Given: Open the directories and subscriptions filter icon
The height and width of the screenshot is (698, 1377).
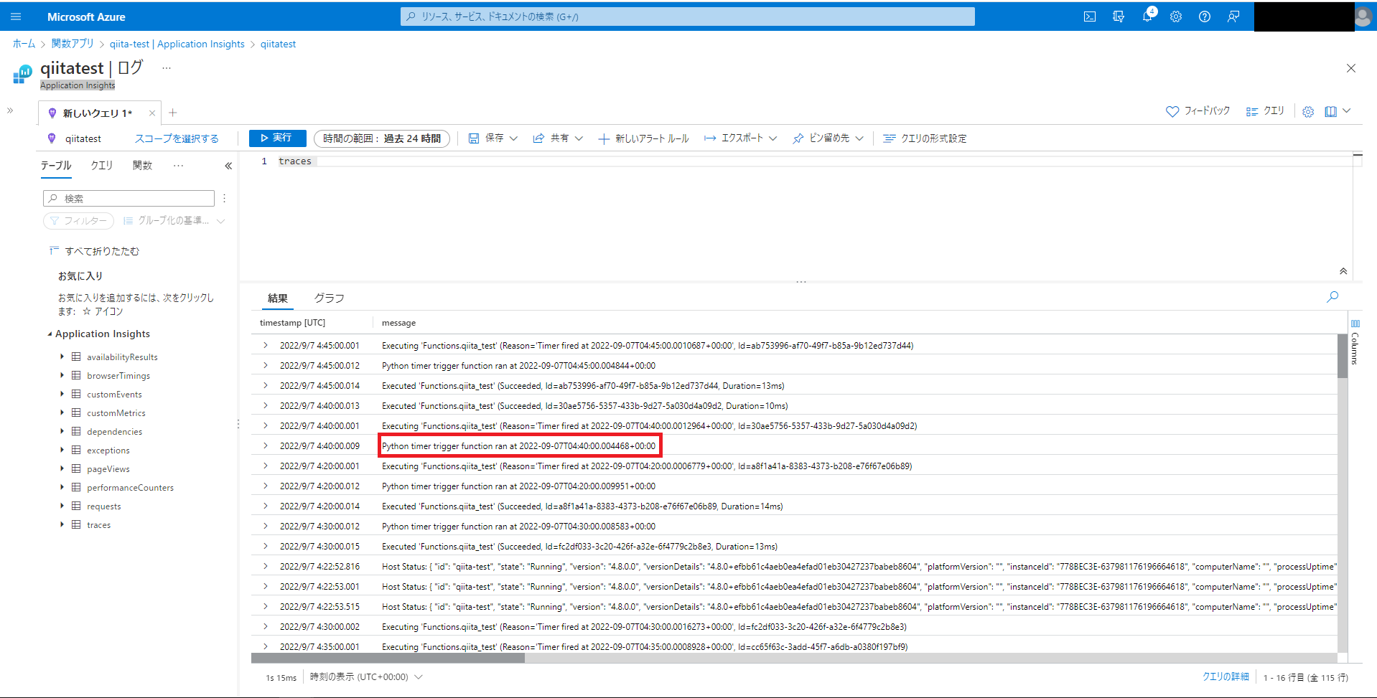Looking at the screenshot, I should (x=1119, y=16).
